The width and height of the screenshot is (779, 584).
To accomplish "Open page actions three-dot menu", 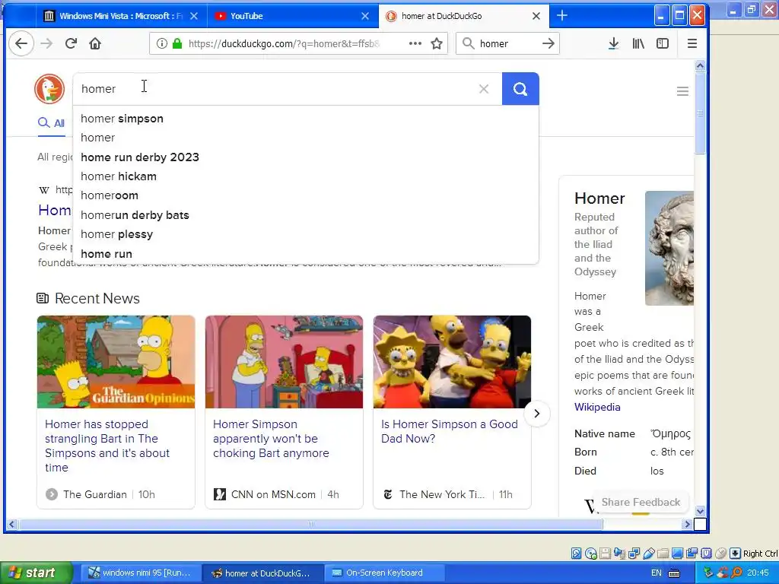I will click(415, 43).
